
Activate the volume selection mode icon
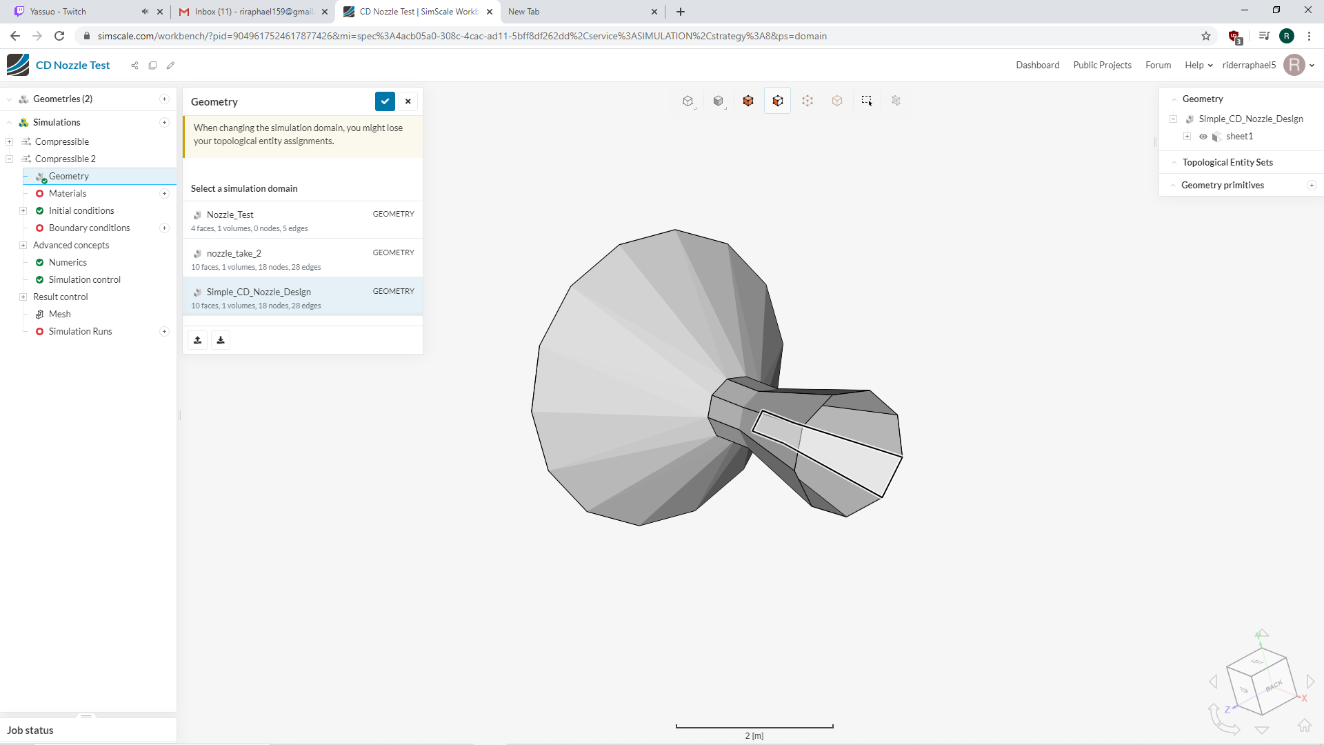tap(748, 101)
